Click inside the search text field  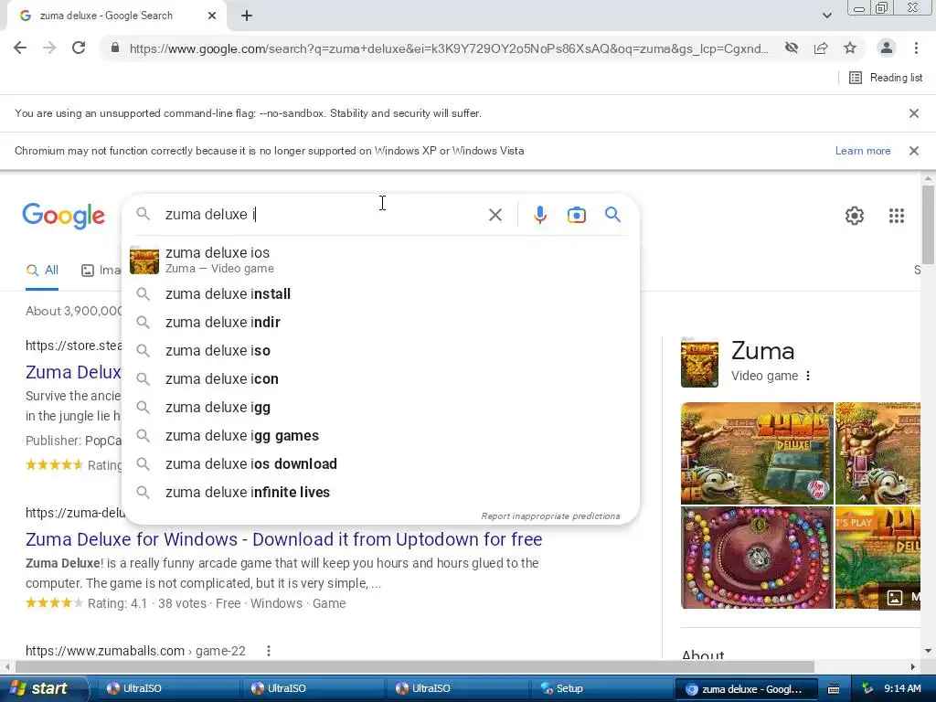(323, 214)
